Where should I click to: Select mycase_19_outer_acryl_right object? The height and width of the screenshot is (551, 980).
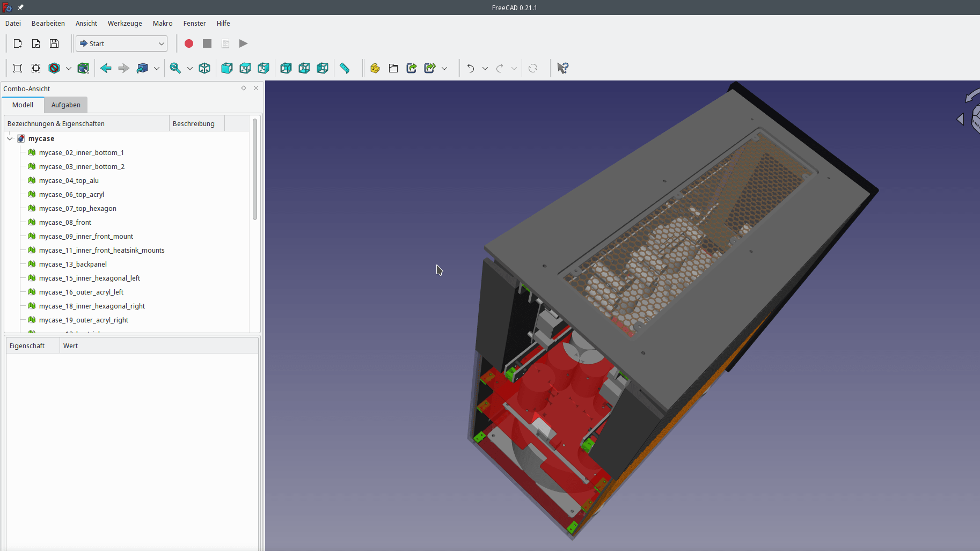click(83, 320)
